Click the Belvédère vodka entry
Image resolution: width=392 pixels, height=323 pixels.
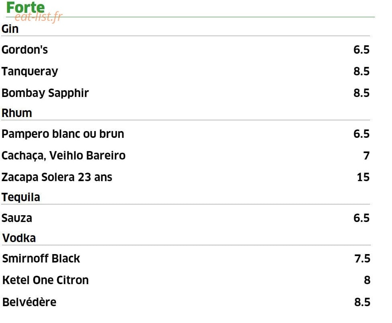pos(29,302)
